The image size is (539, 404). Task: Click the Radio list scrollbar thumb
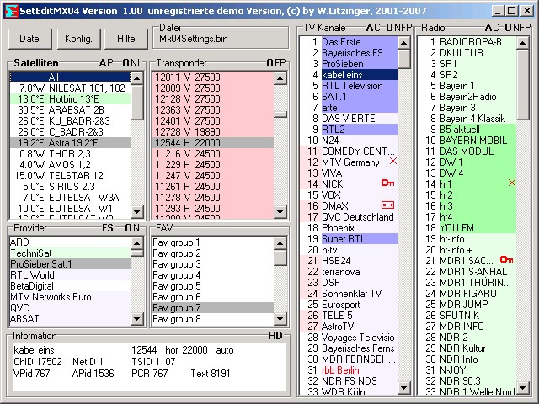(523, 85)
